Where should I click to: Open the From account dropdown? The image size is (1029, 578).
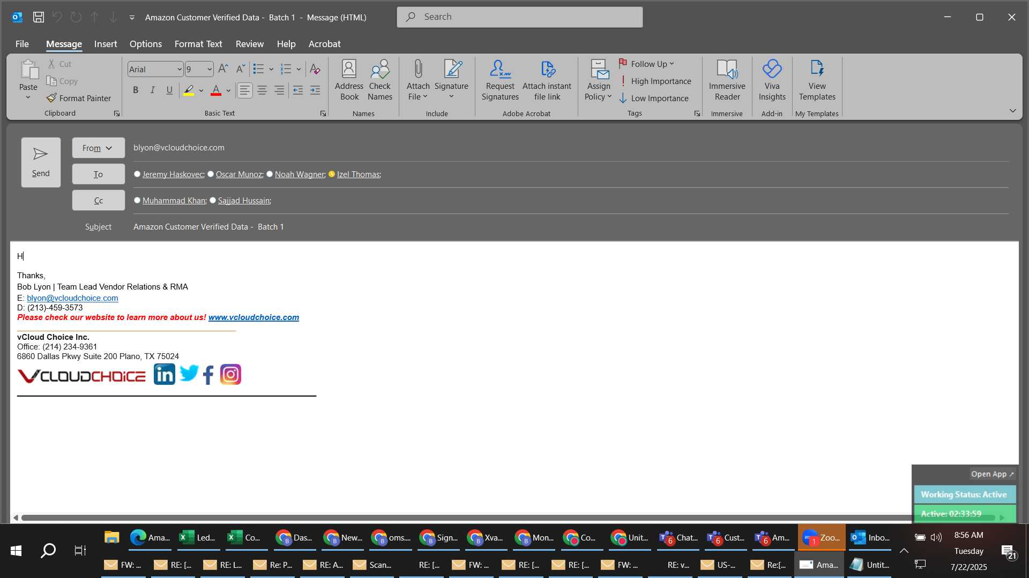pos(99,148)
